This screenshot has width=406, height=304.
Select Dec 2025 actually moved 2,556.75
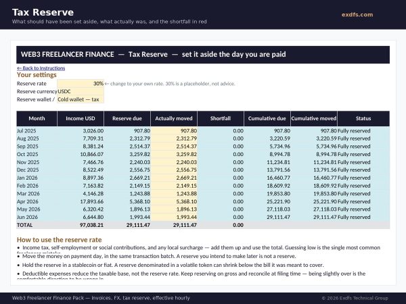coord(174,170)
